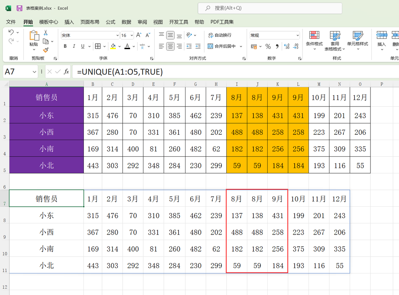Click the Cut scissors icon

point(46,33)
